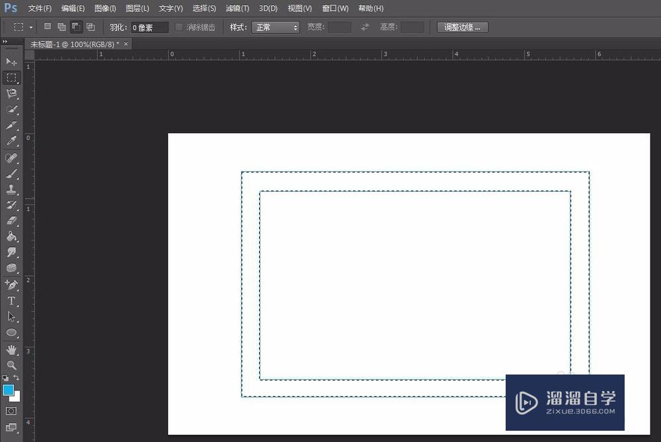Click the 调整边缘 Refine Edge button
661x442 pixels.
pyautogui.click(x=463, y=27)
